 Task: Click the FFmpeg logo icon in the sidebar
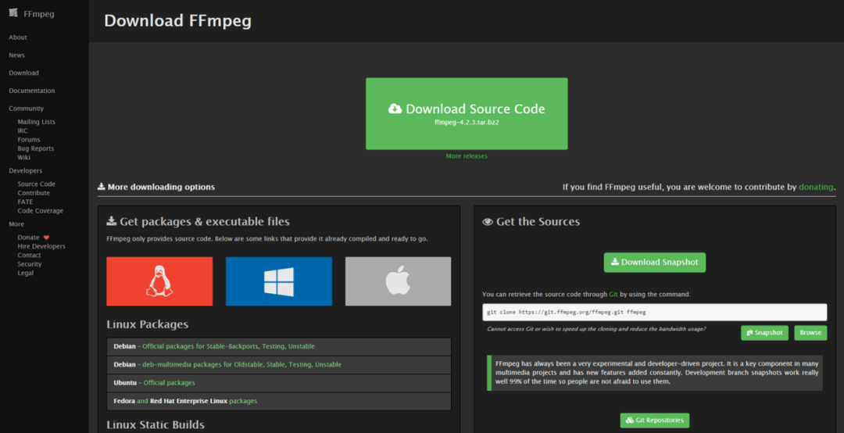(x=13, y=13)
